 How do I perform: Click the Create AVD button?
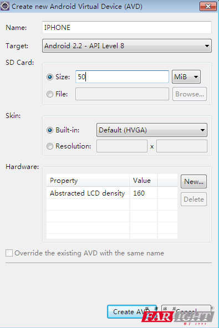coord(132,312)
